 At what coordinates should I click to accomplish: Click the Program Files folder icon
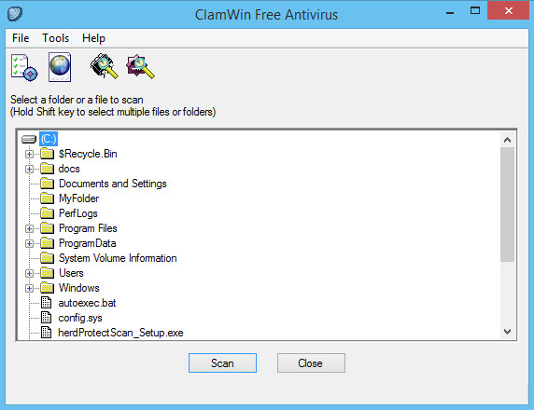point(47,228)
